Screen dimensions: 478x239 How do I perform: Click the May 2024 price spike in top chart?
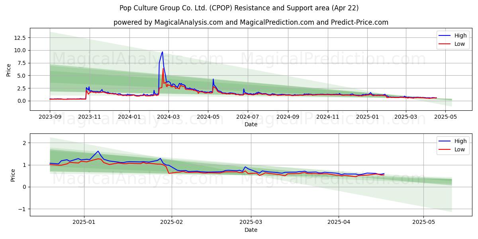[213, 79]
